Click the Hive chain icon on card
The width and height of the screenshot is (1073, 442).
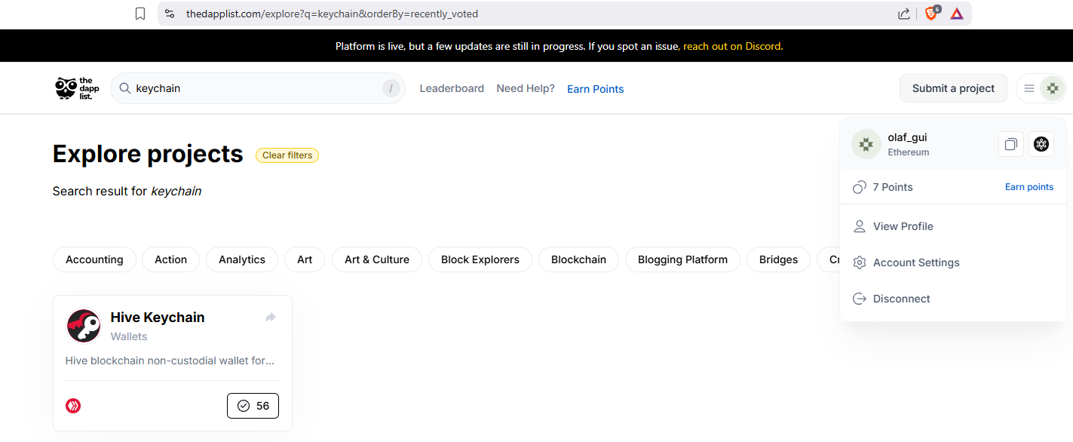click(x=73, y=406)
